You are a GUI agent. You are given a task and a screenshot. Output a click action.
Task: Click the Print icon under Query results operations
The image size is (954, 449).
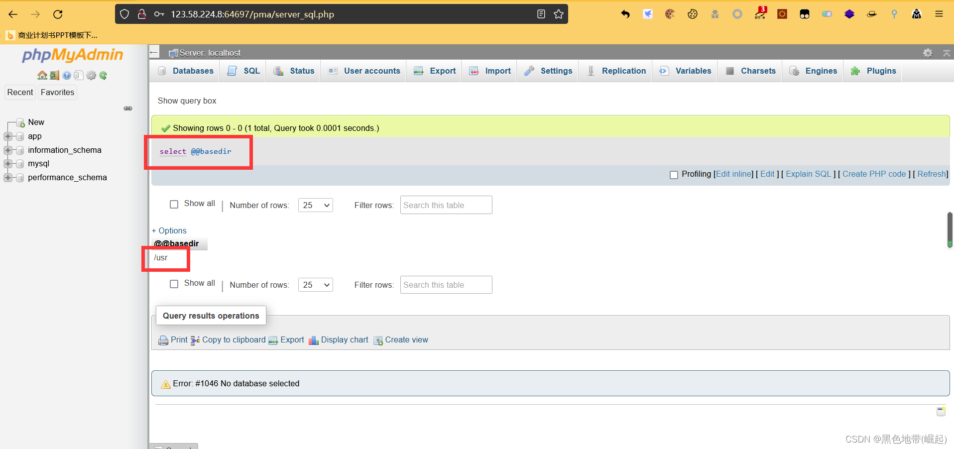(163, 340)
